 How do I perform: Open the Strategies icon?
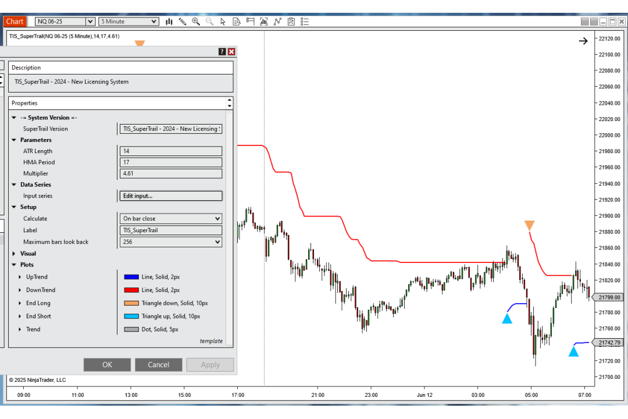click(x=291, y=22)
